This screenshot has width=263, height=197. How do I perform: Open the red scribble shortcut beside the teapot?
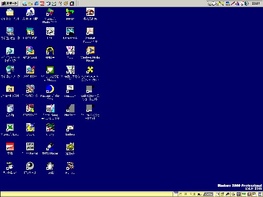[70, 166]
